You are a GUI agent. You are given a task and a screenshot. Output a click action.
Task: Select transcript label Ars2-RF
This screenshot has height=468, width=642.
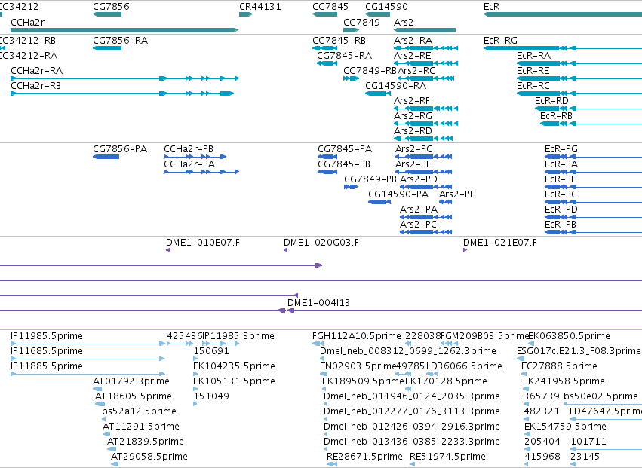pyautogui.click(x=412, y=101)
